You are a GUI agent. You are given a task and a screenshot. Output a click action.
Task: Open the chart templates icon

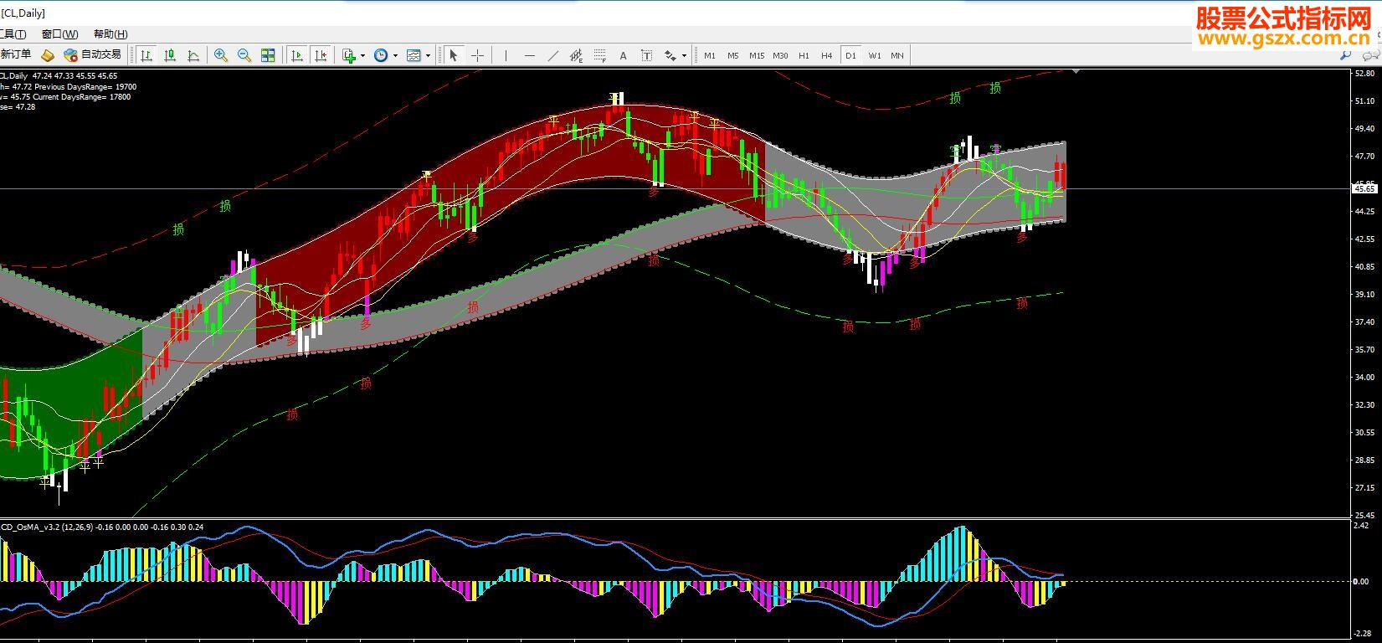click(414, 55)
